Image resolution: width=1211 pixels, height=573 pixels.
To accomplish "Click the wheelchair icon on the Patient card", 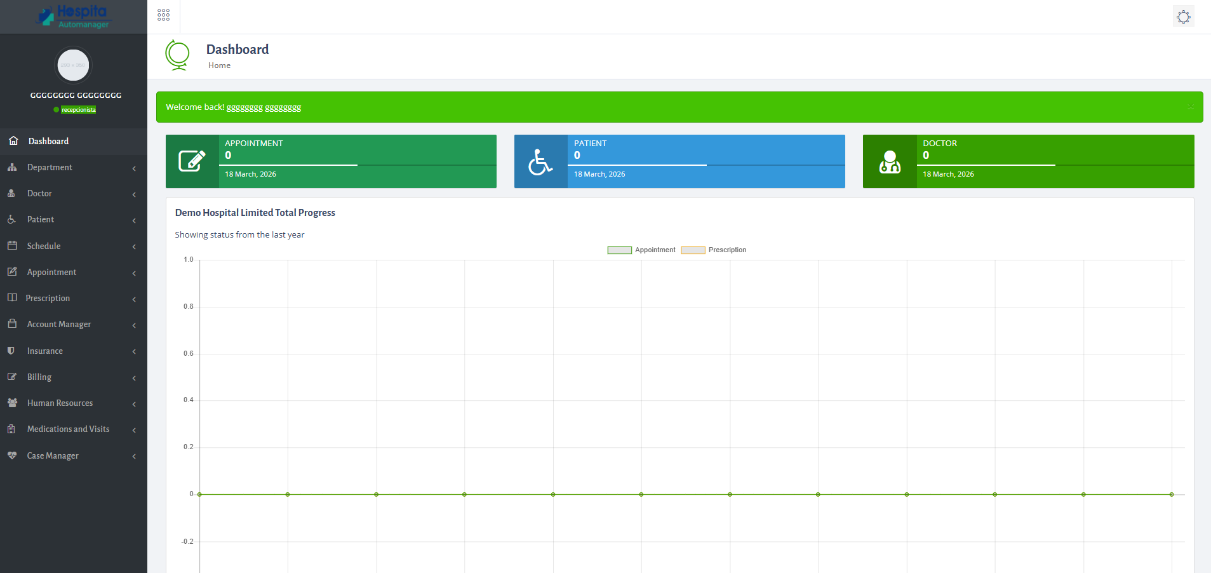I will [539, 161].
